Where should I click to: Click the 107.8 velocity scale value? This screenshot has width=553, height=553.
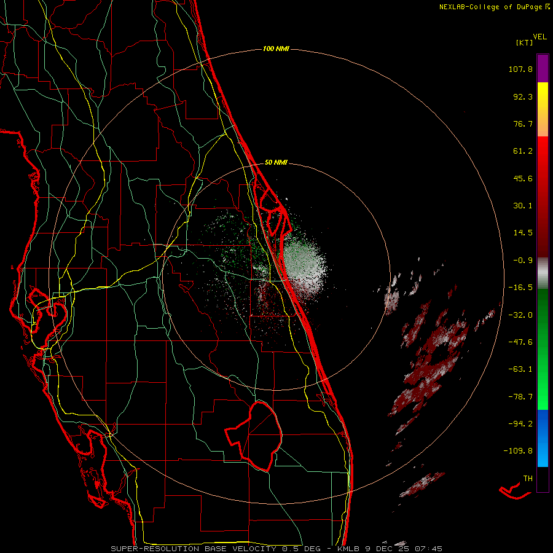(x=520, y=69)
